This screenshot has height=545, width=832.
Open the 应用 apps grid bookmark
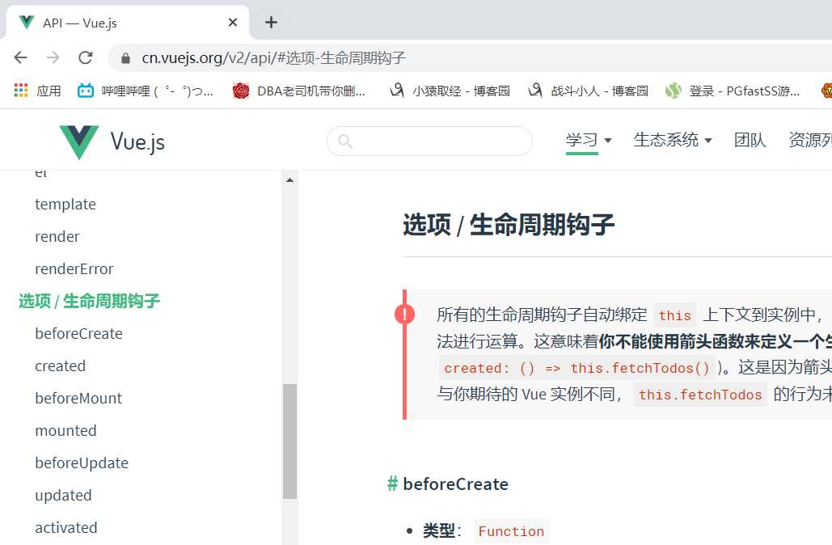tap(37, 91)
